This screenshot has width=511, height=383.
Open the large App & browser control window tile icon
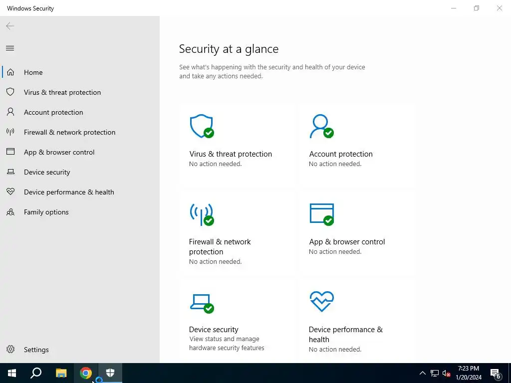(322, 214)
